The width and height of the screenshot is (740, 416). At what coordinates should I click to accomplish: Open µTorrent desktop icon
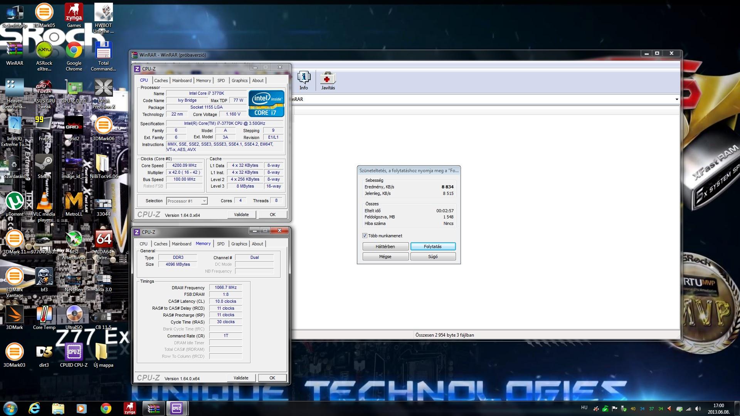pos(15,204)
